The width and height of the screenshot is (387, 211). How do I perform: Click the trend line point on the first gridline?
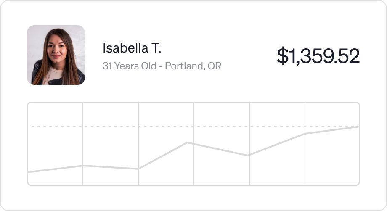pyautogui.click(x=83, y=166)
